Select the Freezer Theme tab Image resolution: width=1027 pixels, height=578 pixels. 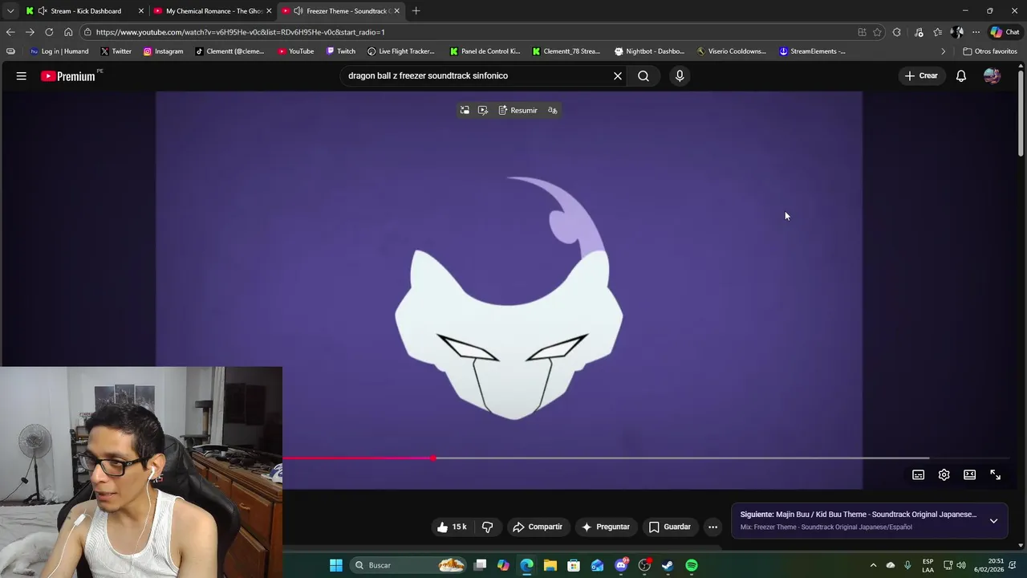pos(341,10)
